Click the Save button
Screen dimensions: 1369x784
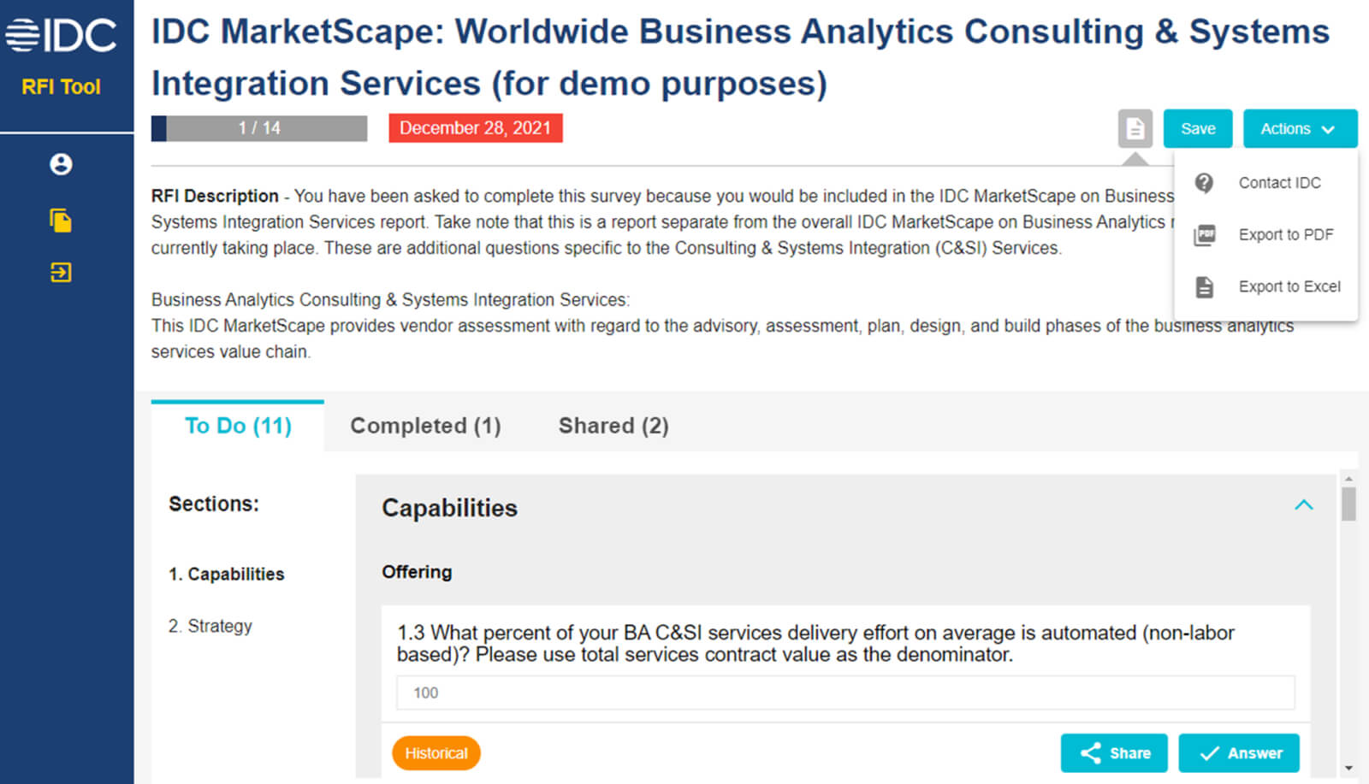point(1198,129)
